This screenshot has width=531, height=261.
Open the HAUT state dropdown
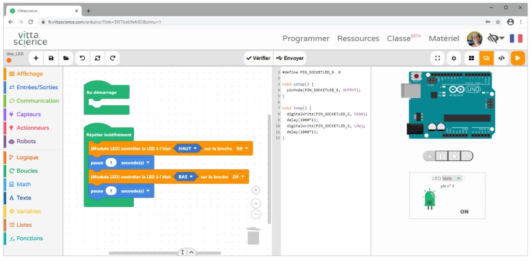coord(188,148)
